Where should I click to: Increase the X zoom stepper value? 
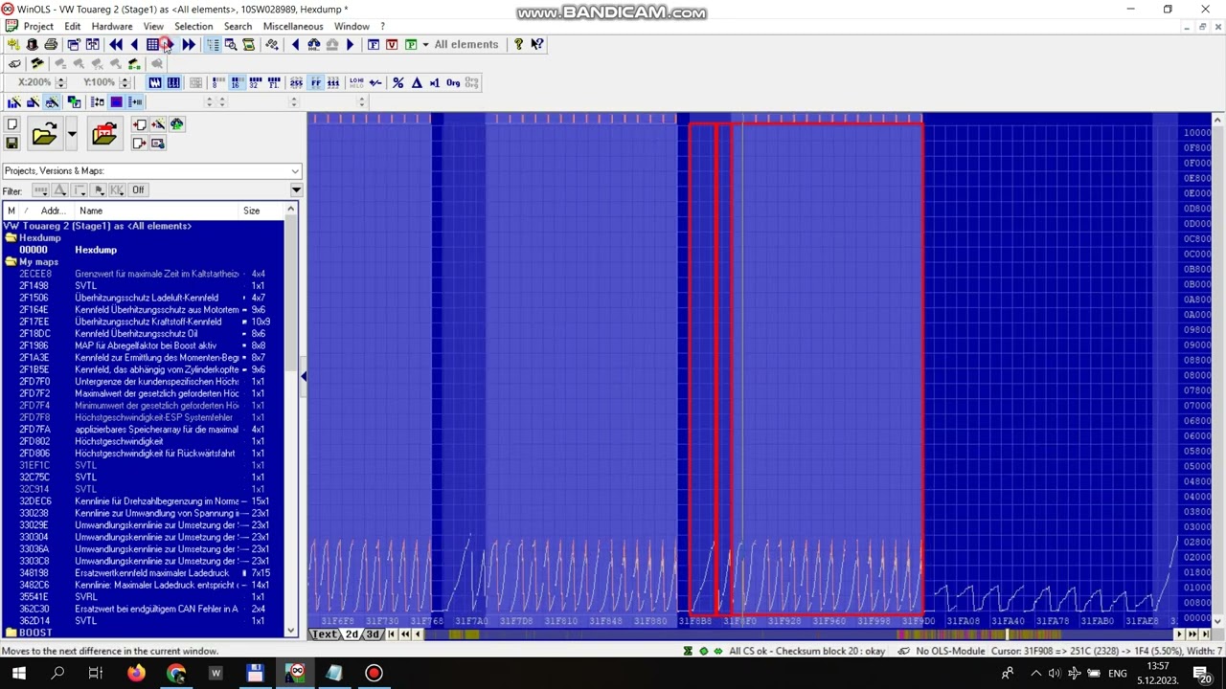click(60, 79)
